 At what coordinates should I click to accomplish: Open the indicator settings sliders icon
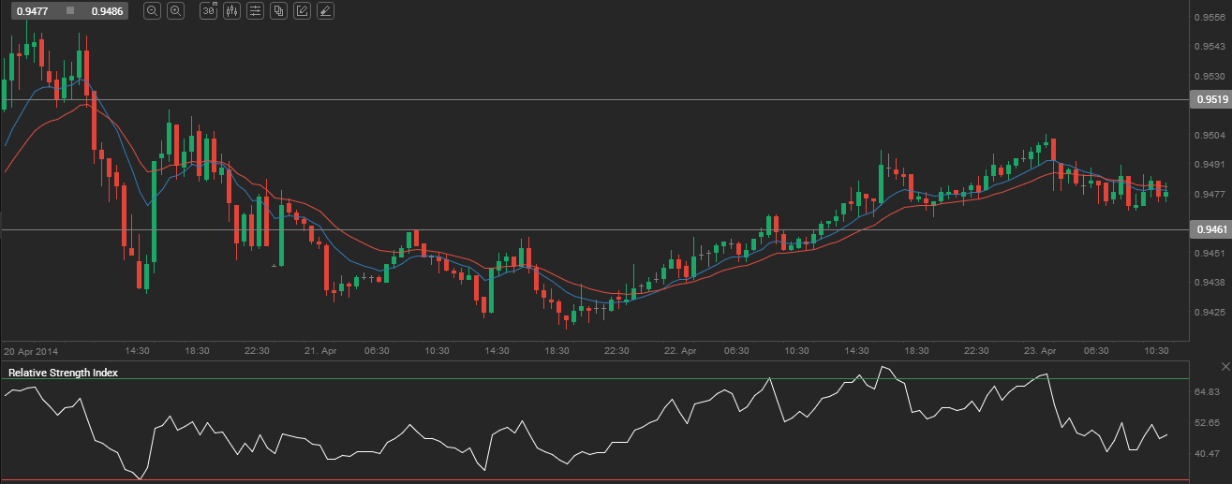(x=255, y=11)
